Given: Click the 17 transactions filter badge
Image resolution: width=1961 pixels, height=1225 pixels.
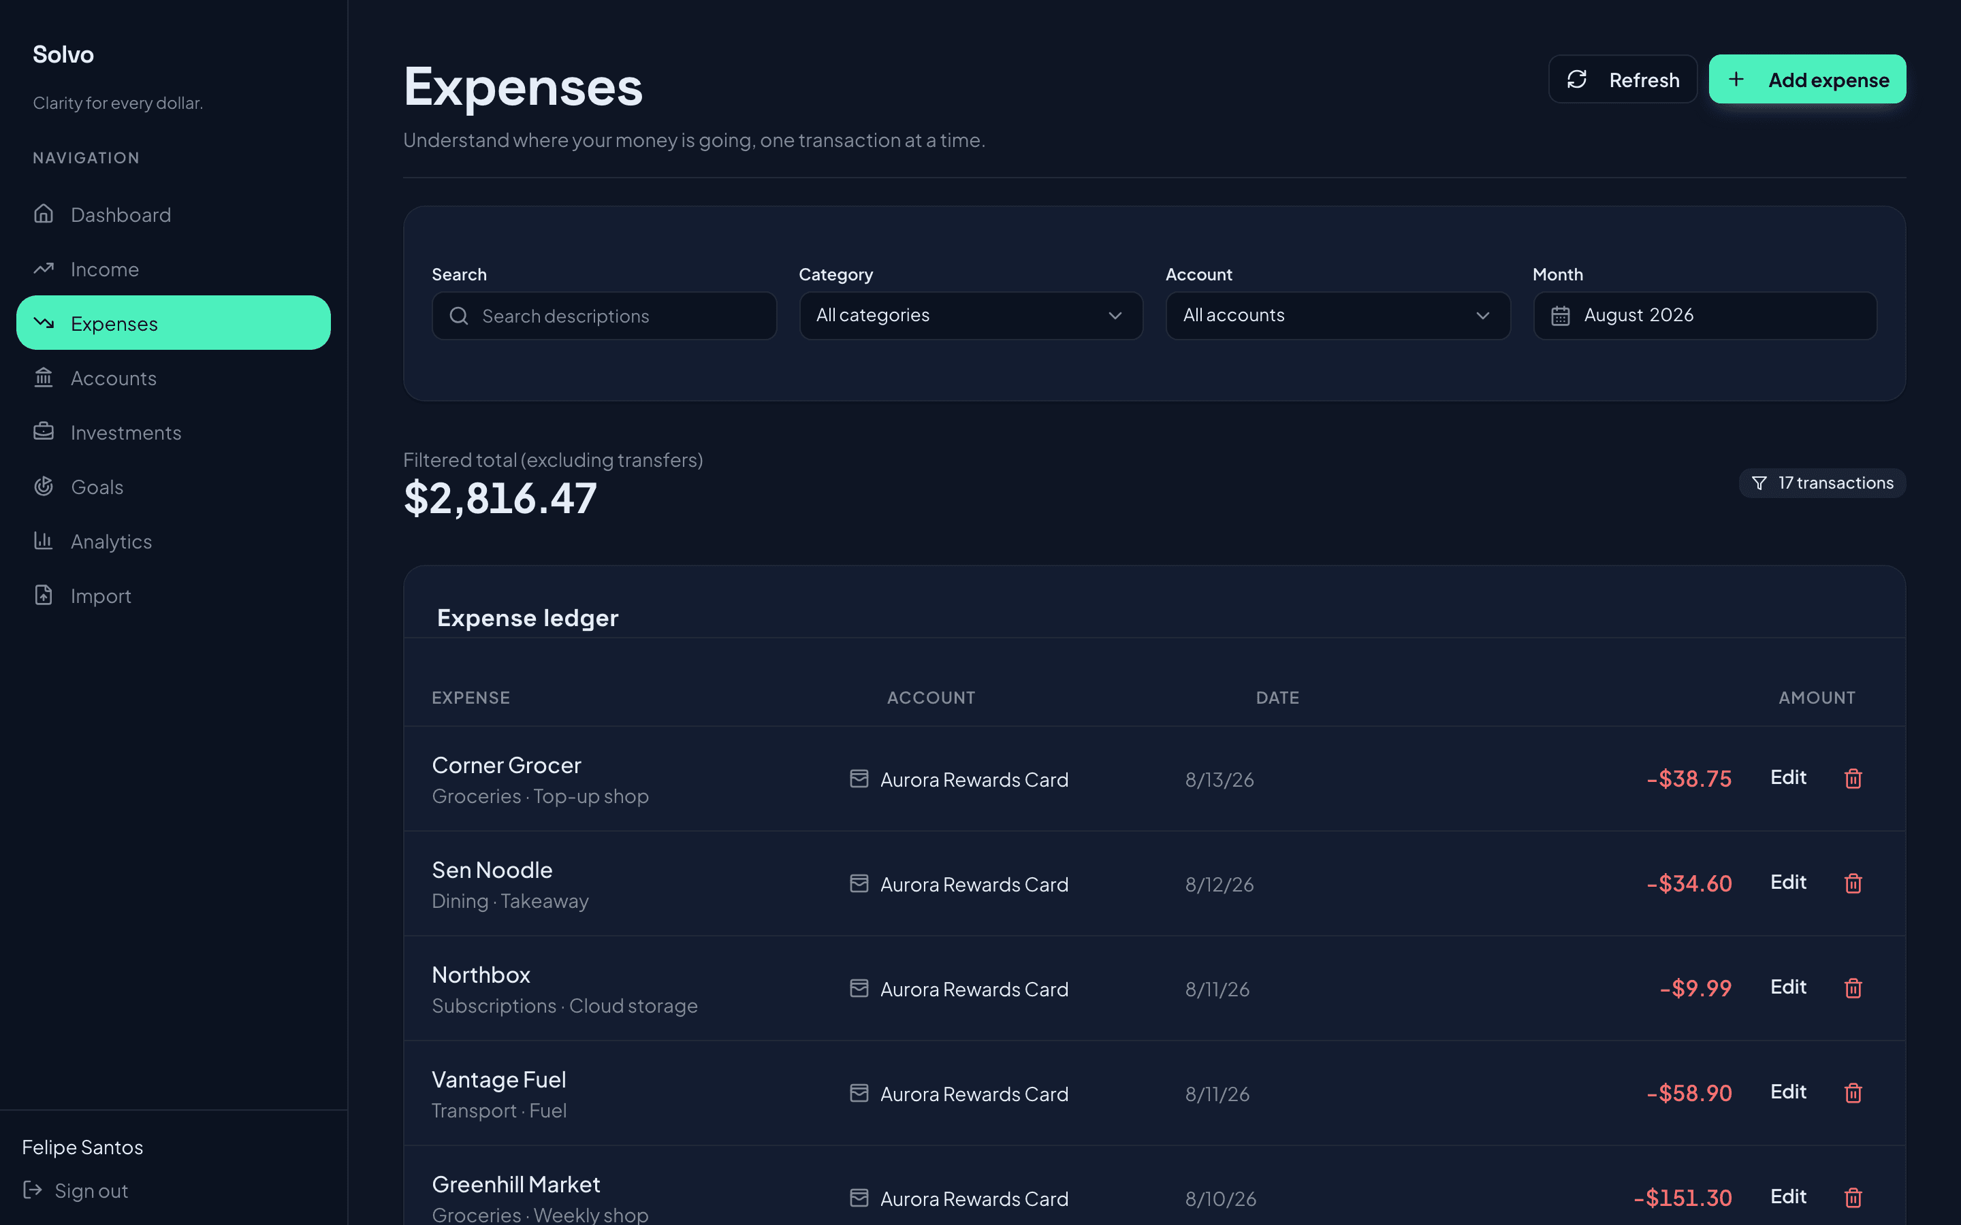Looking at the screenshot, I should pos(1821,483).
